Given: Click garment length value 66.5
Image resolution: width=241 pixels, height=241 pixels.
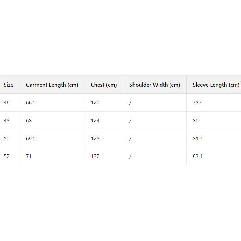Looking at the screenshot, I should coord(31,103).
